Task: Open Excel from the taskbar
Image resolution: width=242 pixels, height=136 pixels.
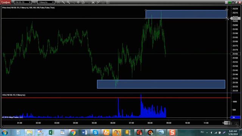Action: (51, 133)
